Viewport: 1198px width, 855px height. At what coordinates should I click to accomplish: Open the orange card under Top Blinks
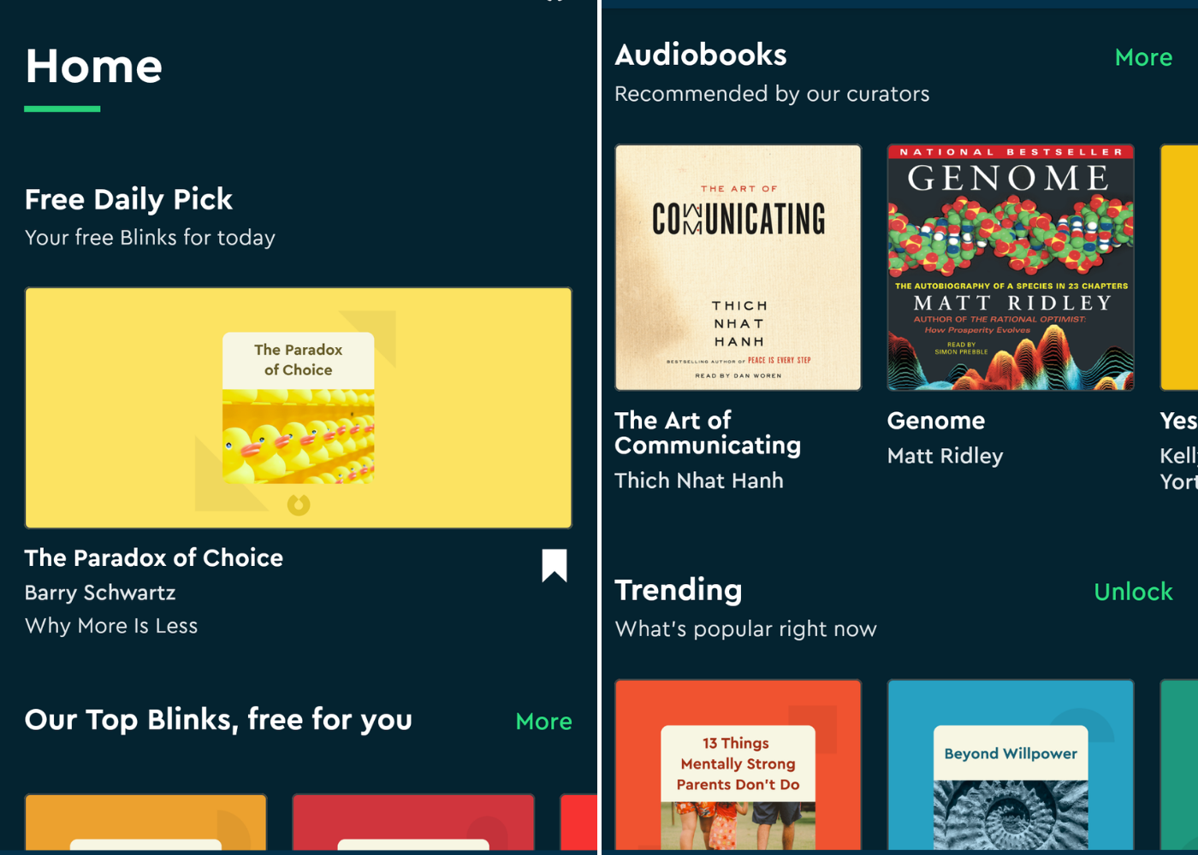(145, 822)
